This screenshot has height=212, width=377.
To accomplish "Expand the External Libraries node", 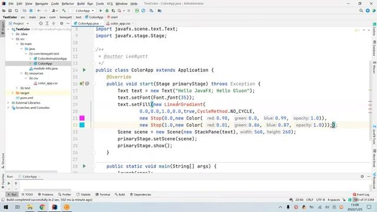I will tap(8, 102).
